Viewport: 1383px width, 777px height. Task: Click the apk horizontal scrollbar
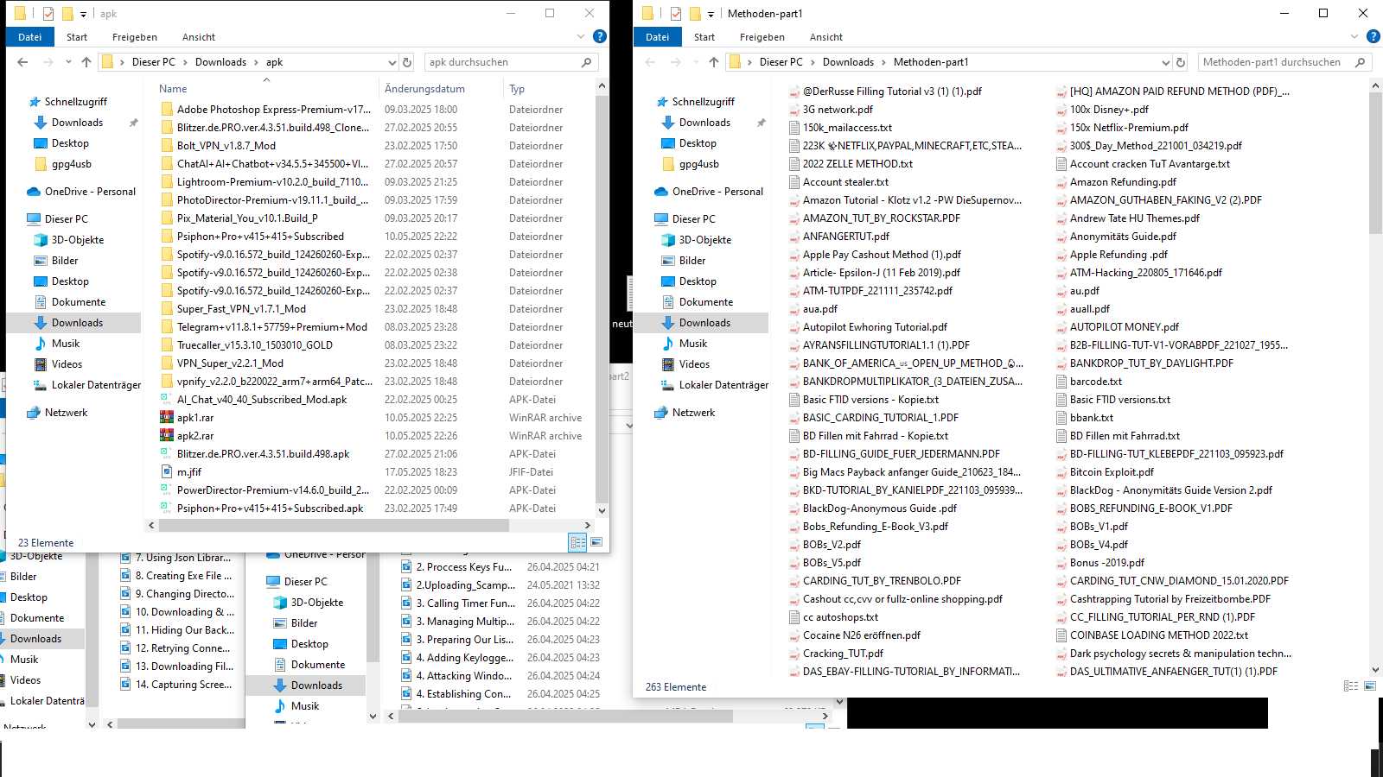[x=333, y=525]
